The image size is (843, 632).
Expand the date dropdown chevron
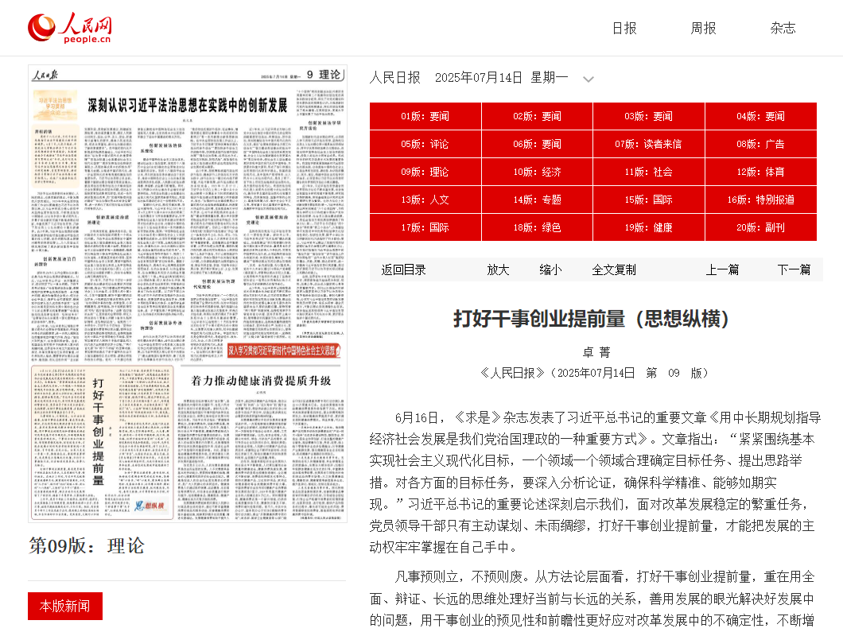[589, 79]
